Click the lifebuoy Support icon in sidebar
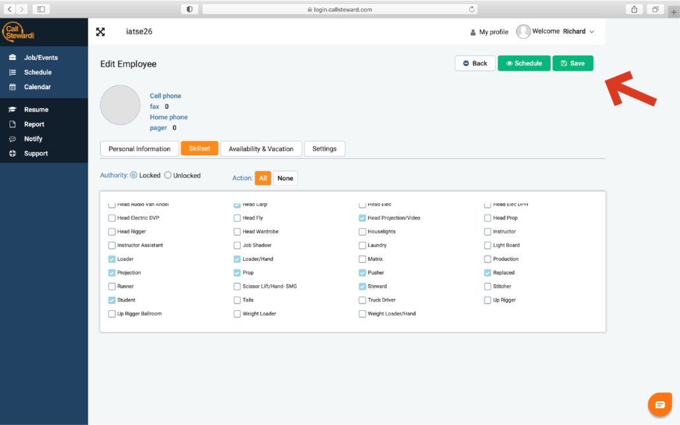680x425 pixels. pos(12,154)
